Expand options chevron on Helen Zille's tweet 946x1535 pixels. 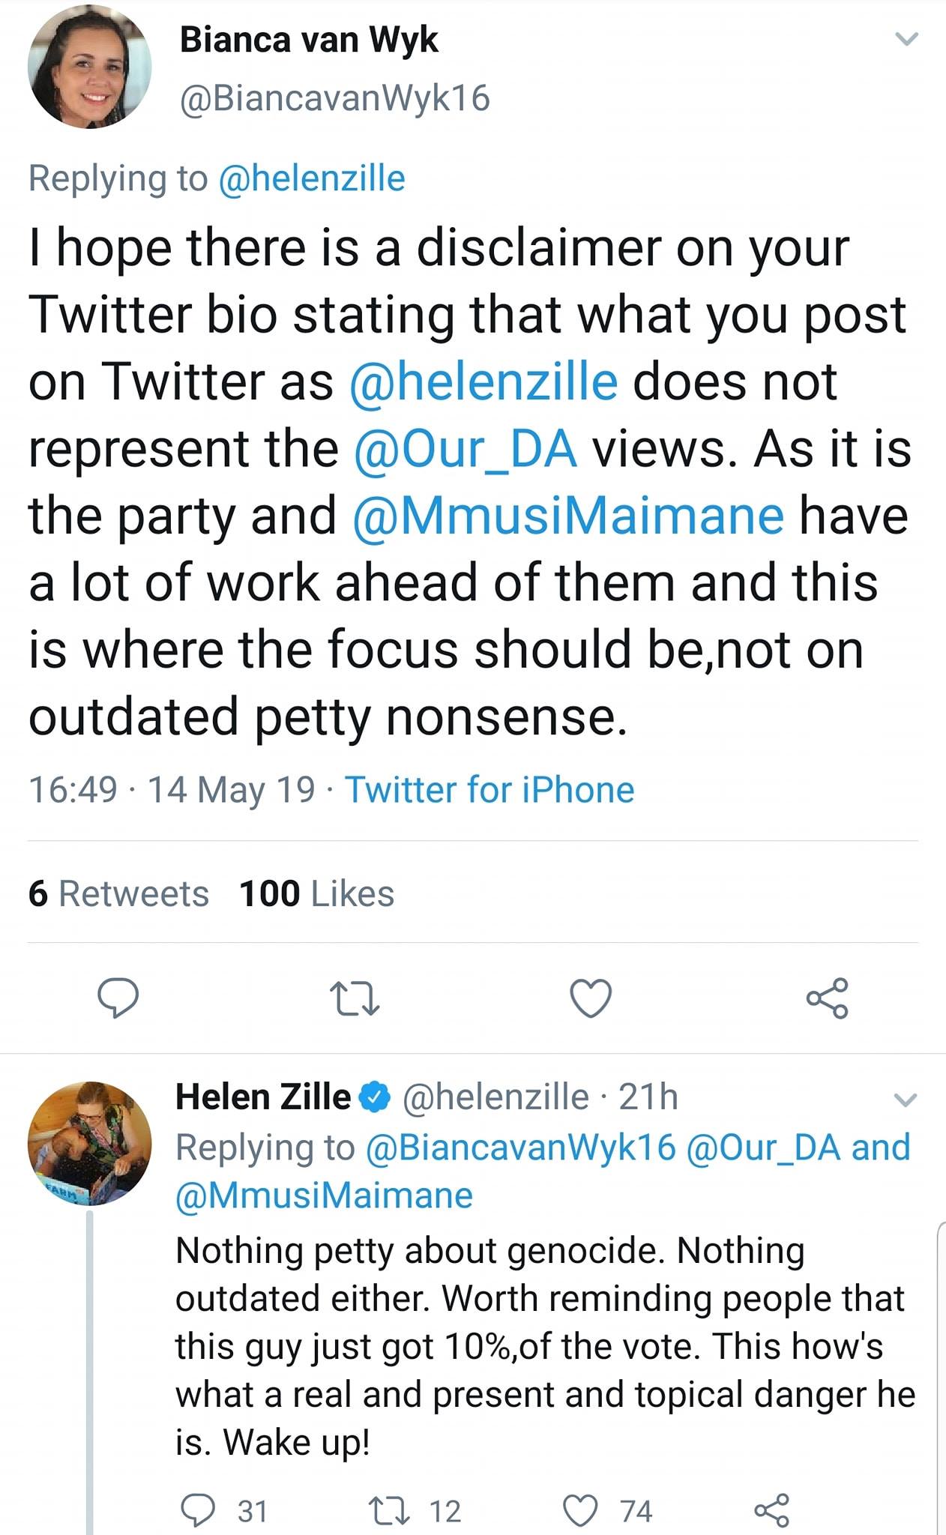click(906, 1100)
